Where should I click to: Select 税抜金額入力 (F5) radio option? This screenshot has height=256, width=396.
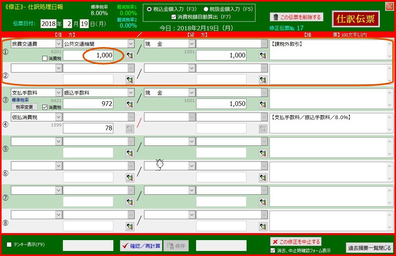click(206, 9)
